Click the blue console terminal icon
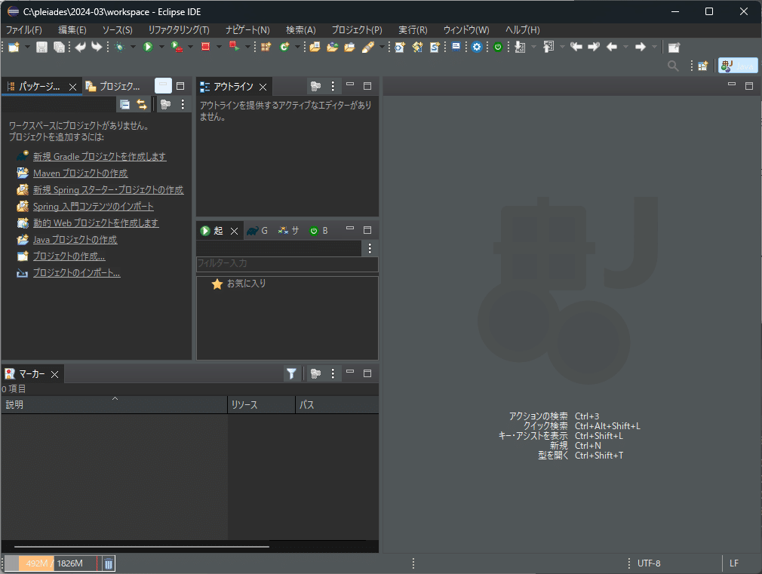The image size is (762, 574). pos(456,48)
